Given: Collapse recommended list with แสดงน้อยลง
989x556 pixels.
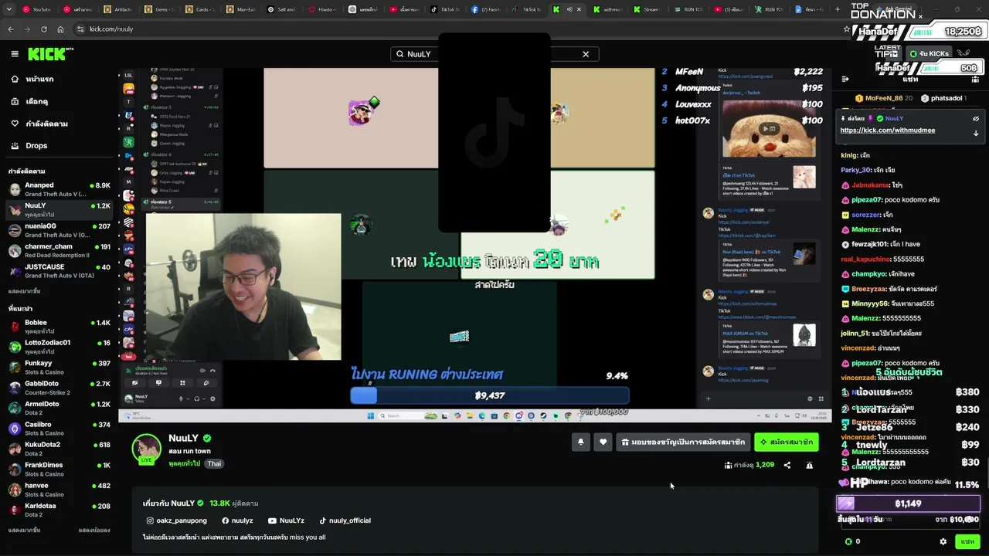Looking at the screenshot, I should pos(94,531).
